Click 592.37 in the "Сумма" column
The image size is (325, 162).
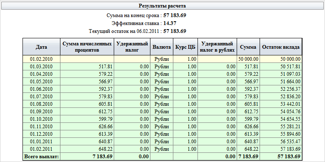[x=248, y=89]
